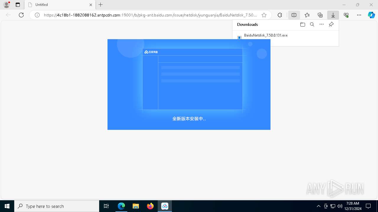Launch Firefox from taskbar
The height and width of the screenshot is (212, 378).
click(x=150, y=206)
